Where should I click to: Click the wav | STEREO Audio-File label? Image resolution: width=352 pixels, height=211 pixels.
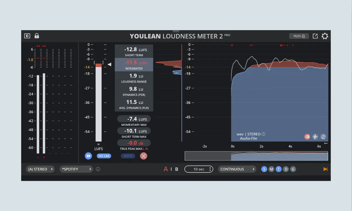click(x=249, y=136)
